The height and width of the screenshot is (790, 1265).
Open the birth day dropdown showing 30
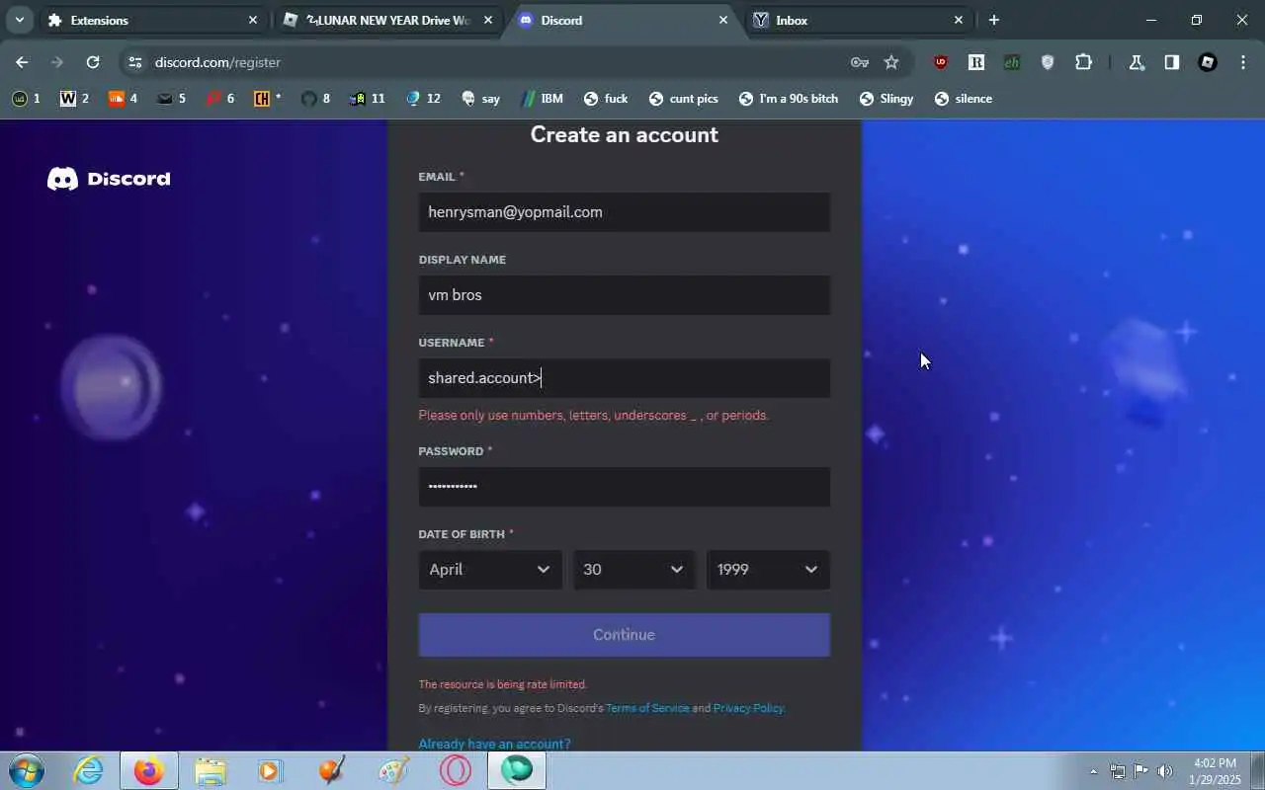pyautogui.click(x=633, y=570)
